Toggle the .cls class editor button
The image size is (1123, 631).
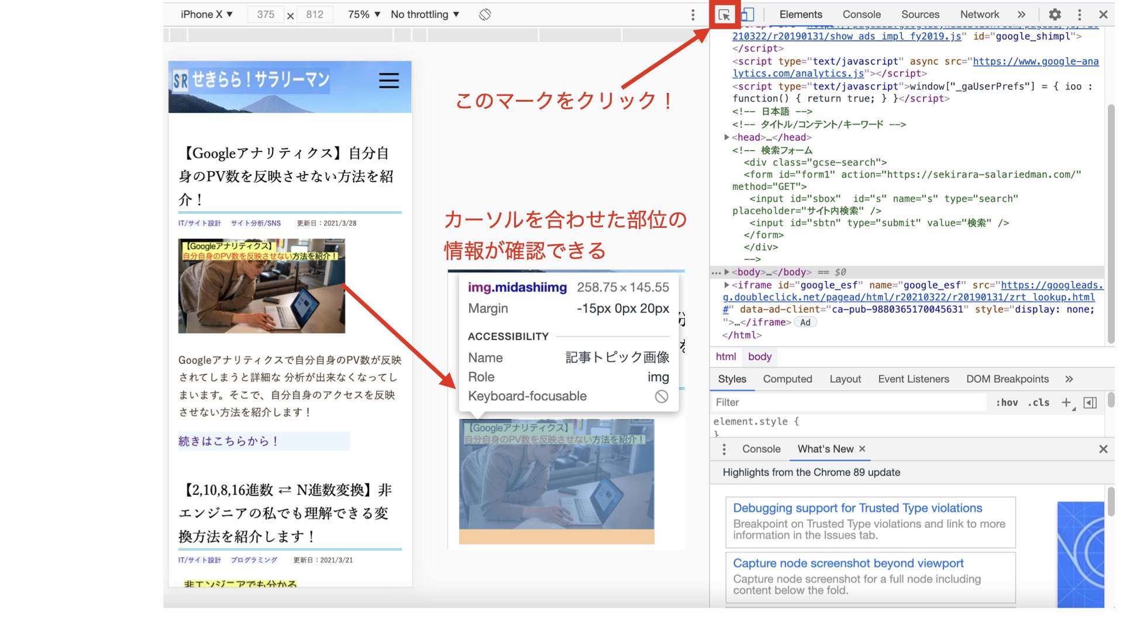[1039, 403]
